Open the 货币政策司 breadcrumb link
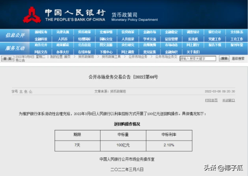This screenshot has width=248, height=176. [86, 57]
